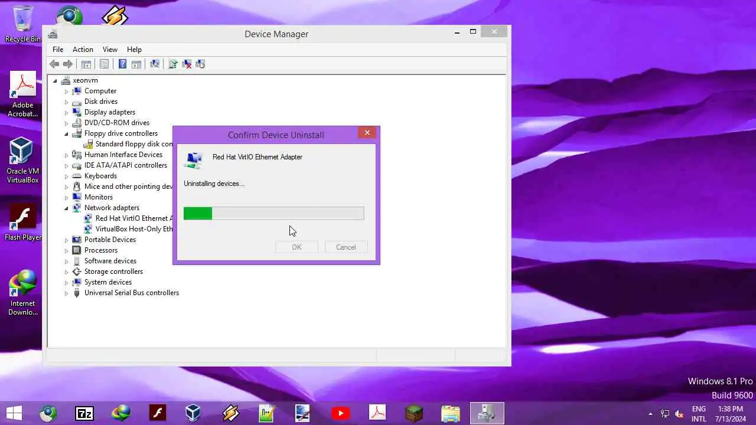Image resolution: width=756 pixels, height=425 pixels.
Task: Expand the Computer node
Action: [66, 91]
